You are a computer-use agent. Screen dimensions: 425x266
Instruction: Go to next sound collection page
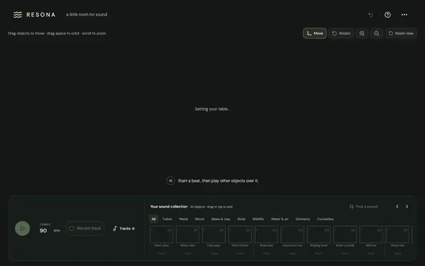click(x=407, y=207)
